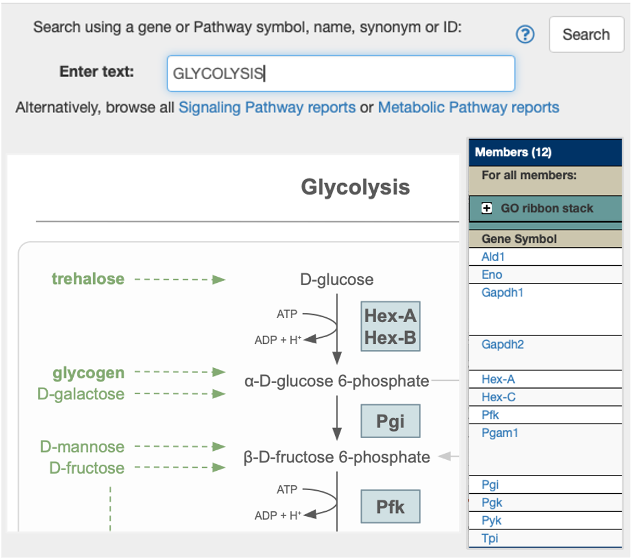
Task: Select Ald1 gene in members list
Action: [493, 257]
